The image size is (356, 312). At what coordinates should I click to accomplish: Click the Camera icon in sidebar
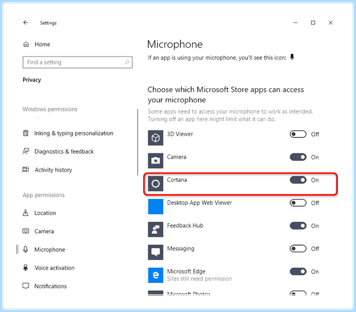pos(26,231)
